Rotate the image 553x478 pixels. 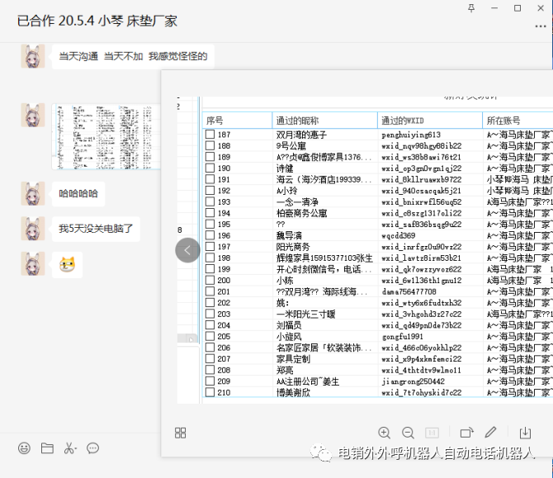(466, 433)
